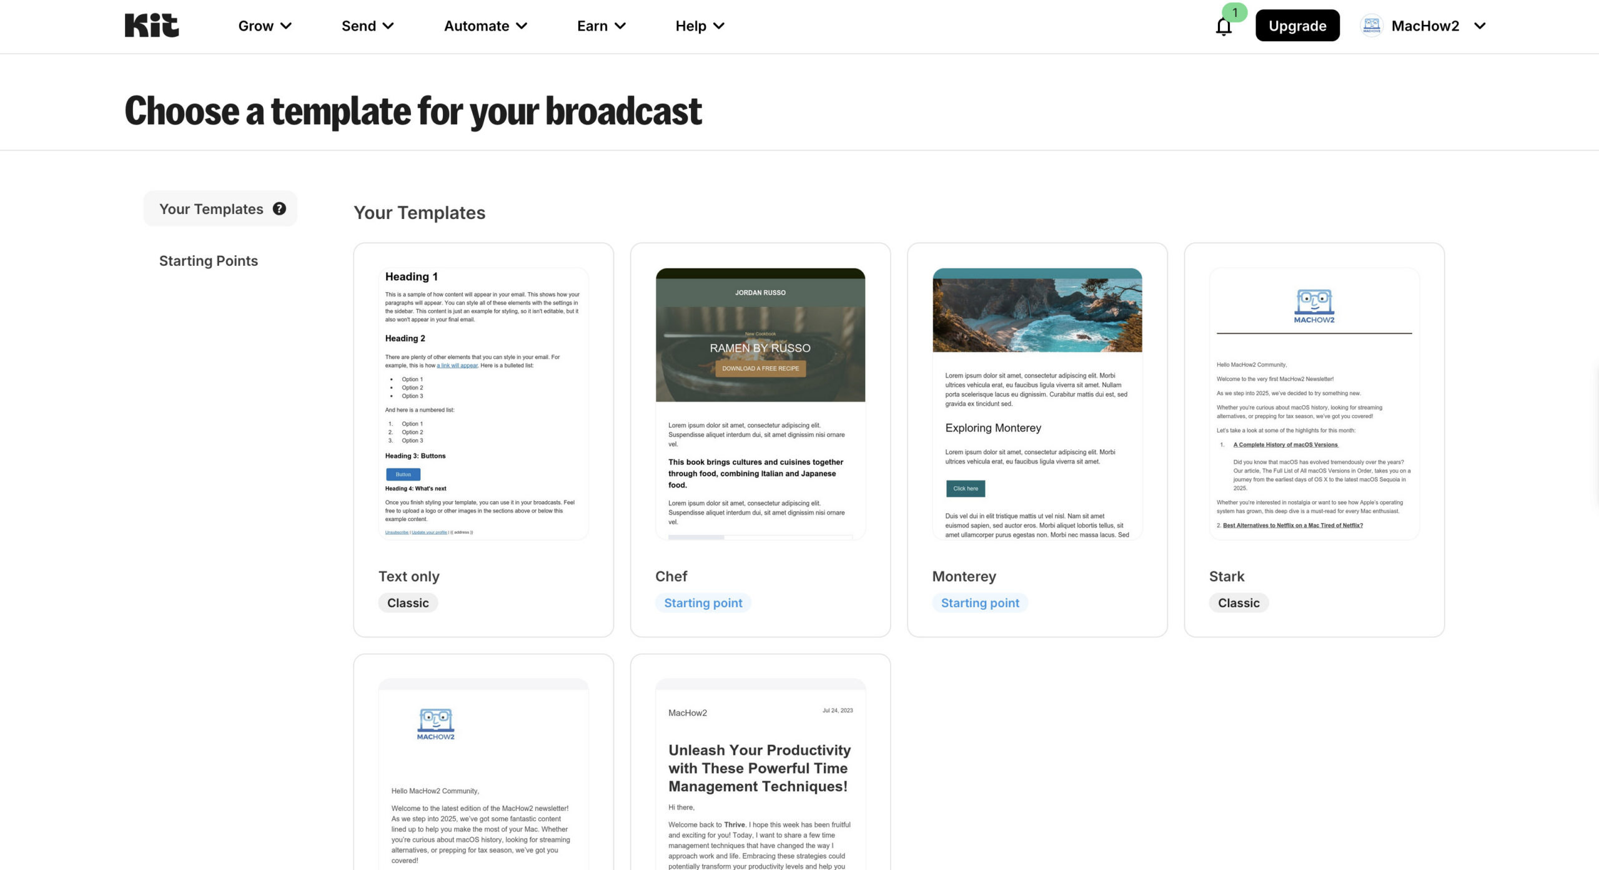Choose the Text only template preview

pos(483,404)
